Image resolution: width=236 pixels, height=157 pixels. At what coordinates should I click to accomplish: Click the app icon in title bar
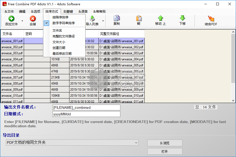[x=4, y=4]
